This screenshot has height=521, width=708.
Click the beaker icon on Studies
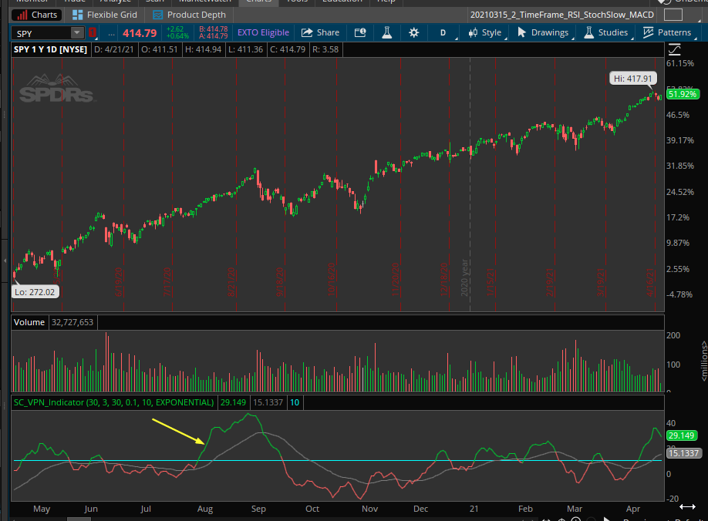click(x=588, y=32)
